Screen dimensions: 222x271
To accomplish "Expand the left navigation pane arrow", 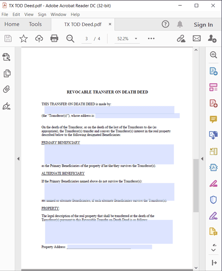I will point(18,159).
